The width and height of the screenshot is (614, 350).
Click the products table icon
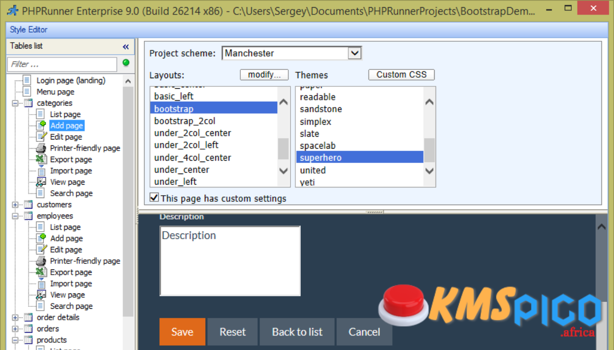[28, 340]
